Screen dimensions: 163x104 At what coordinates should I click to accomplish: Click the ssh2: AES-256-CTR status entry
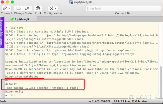(99, 101)
